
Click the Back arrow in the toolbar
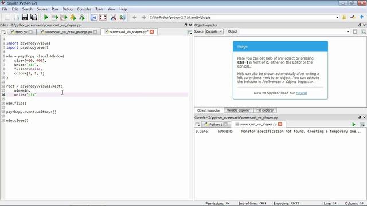click(x=135, y=18)
